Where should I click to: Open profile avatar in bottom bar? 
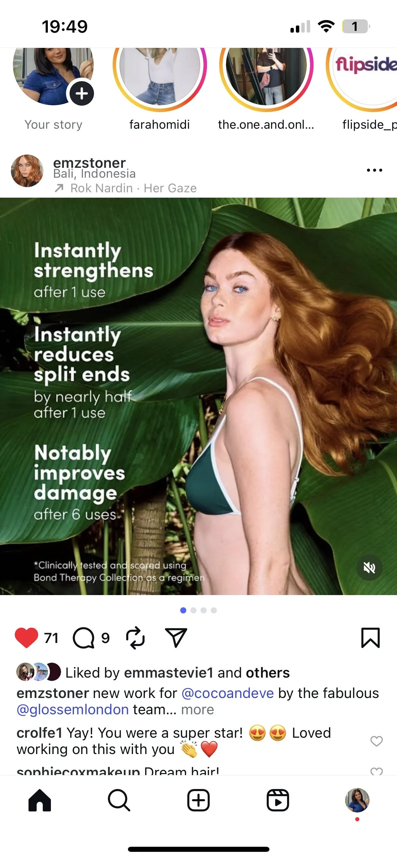click(357, 800)
